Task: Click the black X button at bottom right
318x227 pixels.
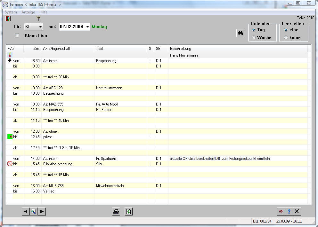Action: pos(297,211)
